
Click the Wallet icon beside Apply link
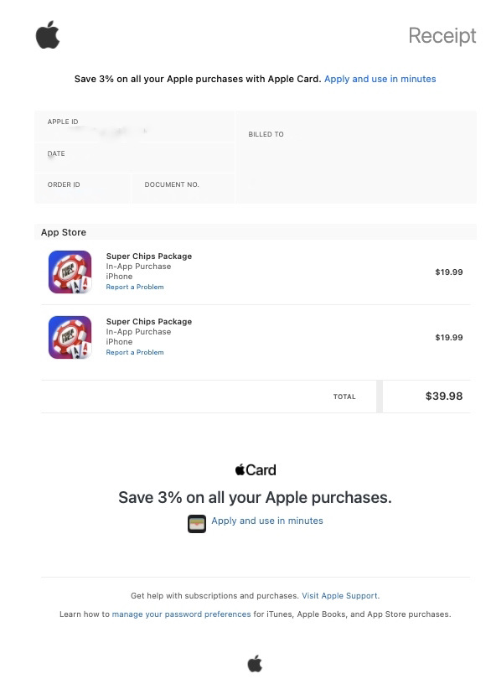pyautogui.click(x=197, y=524)
